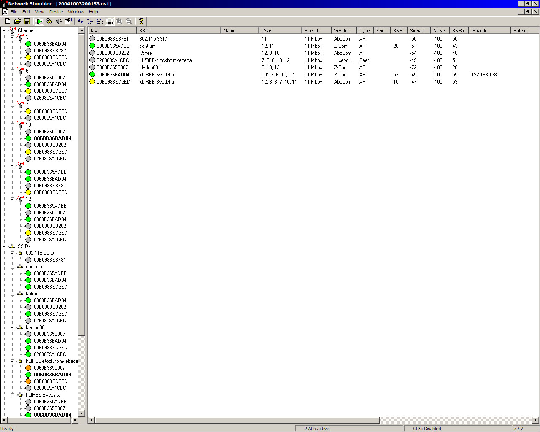
Task: Open the Edit menu
Action: pos(26,12)
